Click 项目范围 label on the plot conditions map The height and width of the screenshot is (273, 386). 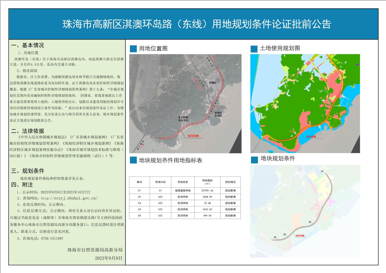[x=300, y=236]
